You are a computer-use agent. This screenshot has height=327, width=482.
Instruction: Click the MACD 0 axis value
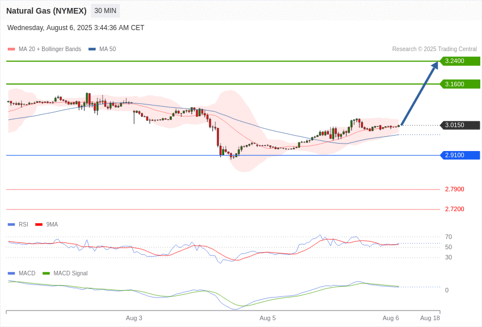(447, 290)
